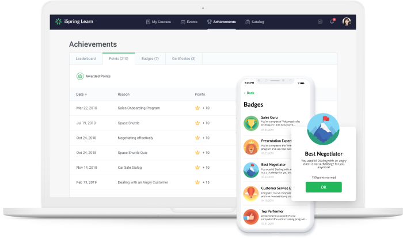Click the Feb 13, 2019 date cell
The image size is (403, 238).
pos(86,183)
